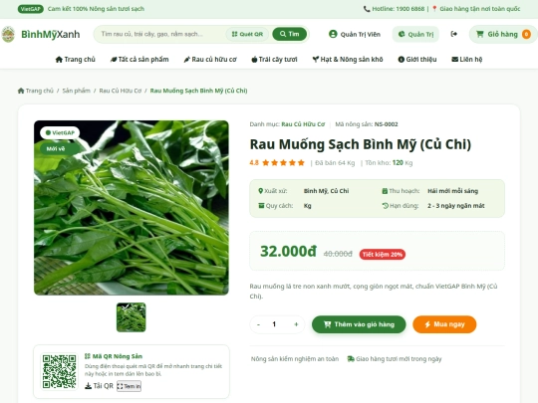Click Sản phẩm breadcrumb link

tap(76, 91)
